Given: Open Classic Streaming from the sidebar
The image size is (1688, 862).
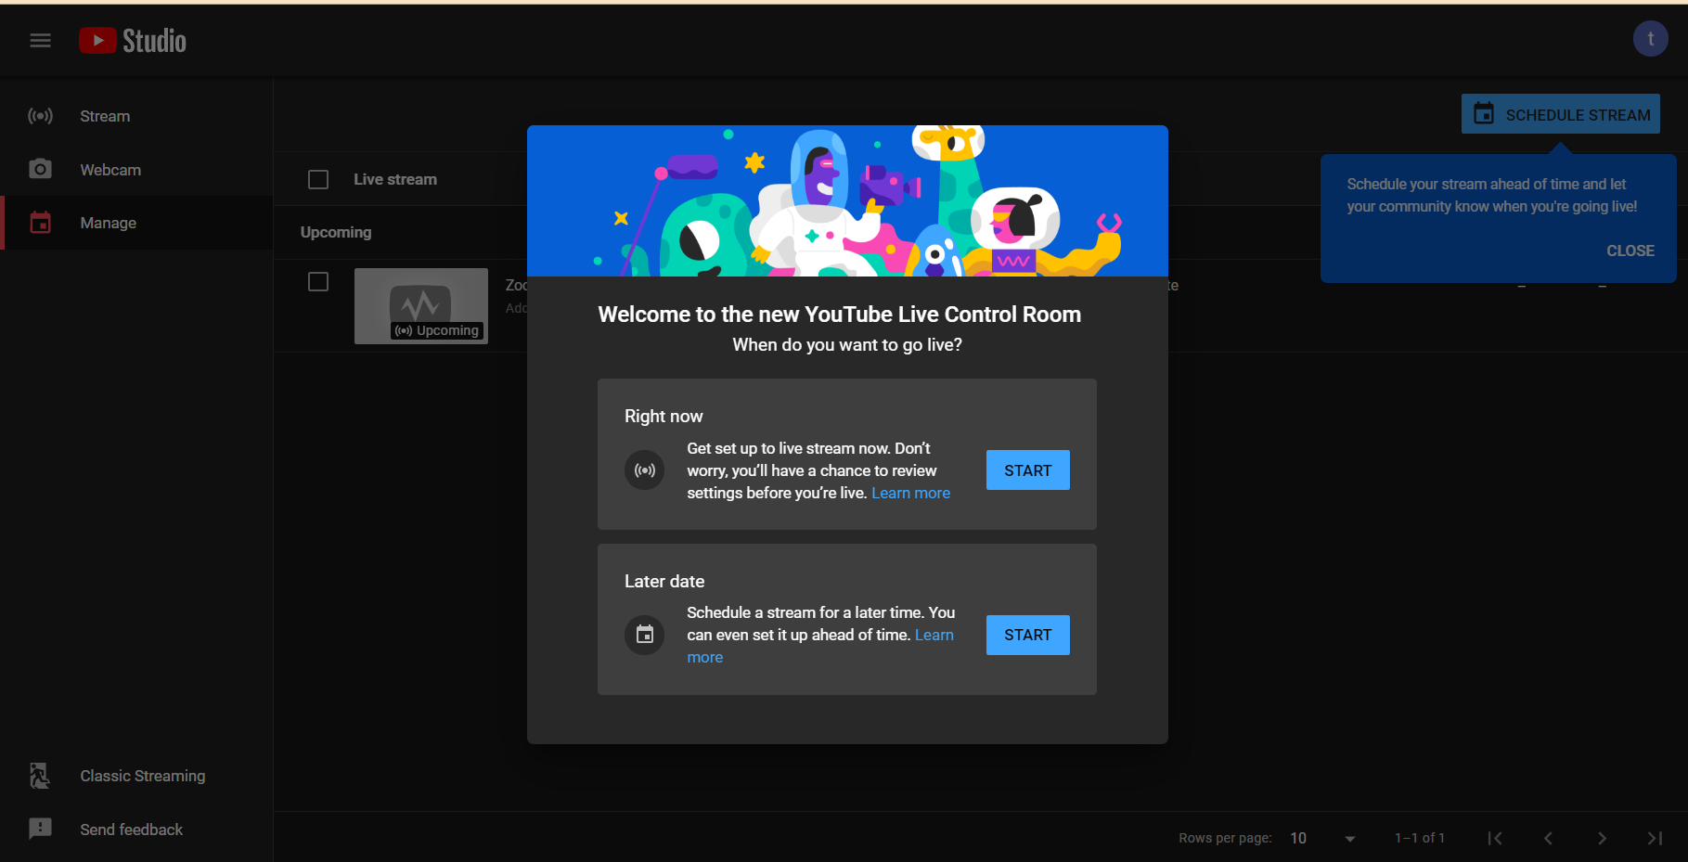Looking at the screenshot, I should [136, 776].
